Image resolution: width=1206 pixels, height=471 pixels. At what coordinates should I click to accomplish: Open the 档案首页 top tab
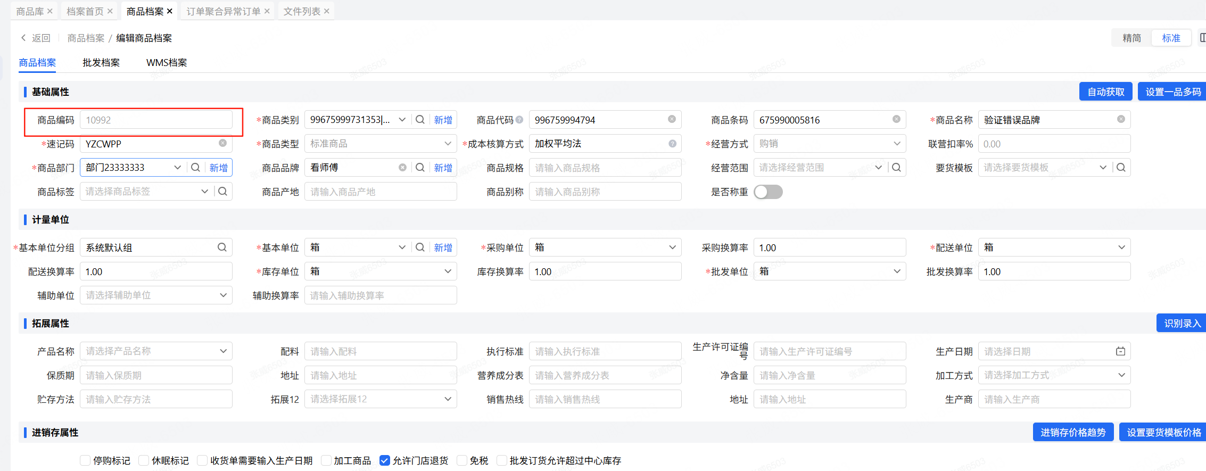pos(85,11)
